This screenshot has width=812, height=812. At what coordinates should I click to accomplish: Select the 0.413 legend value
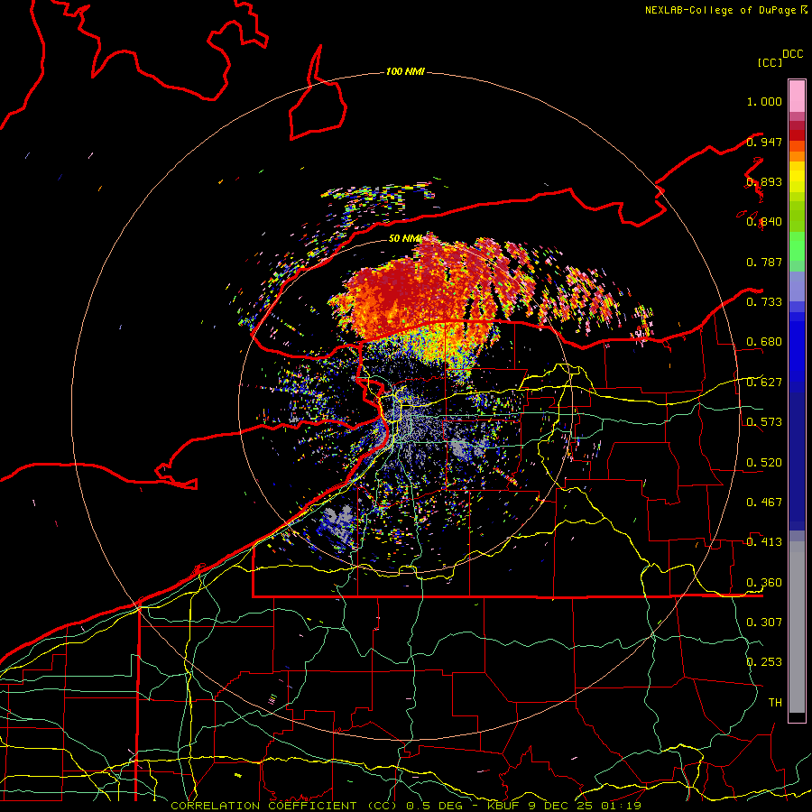pos(764,542)
